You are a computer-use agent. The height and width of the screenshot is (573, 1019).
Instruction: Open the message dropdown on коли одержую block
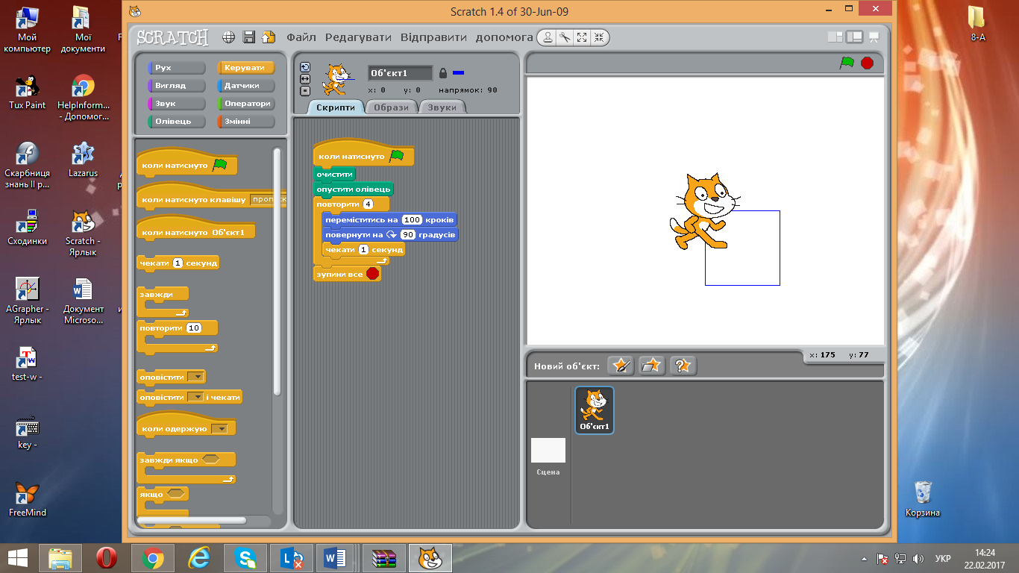219,429
